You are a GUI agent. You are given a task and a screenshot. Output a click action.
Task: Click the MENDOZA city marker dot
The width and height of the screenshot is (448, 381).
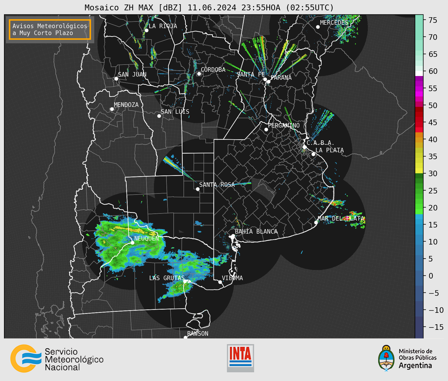[112, 109]
